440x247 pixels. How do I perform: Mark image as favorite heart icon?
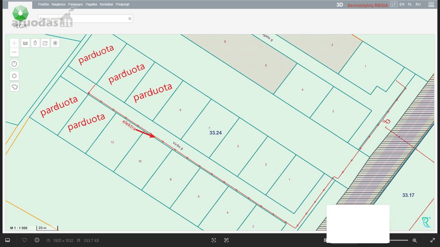click(25, 240)
